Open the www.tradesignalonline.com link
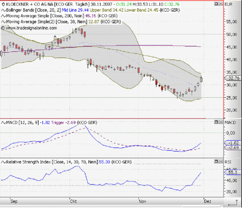The height and width of the screenshot is (208, 242). (x=31, y=28)
